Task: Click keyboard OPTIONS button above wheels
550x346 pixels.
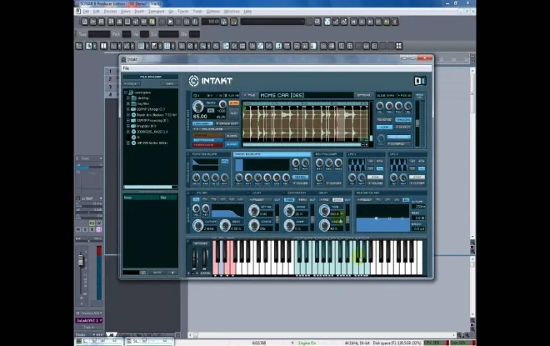Action: point(200,243)
